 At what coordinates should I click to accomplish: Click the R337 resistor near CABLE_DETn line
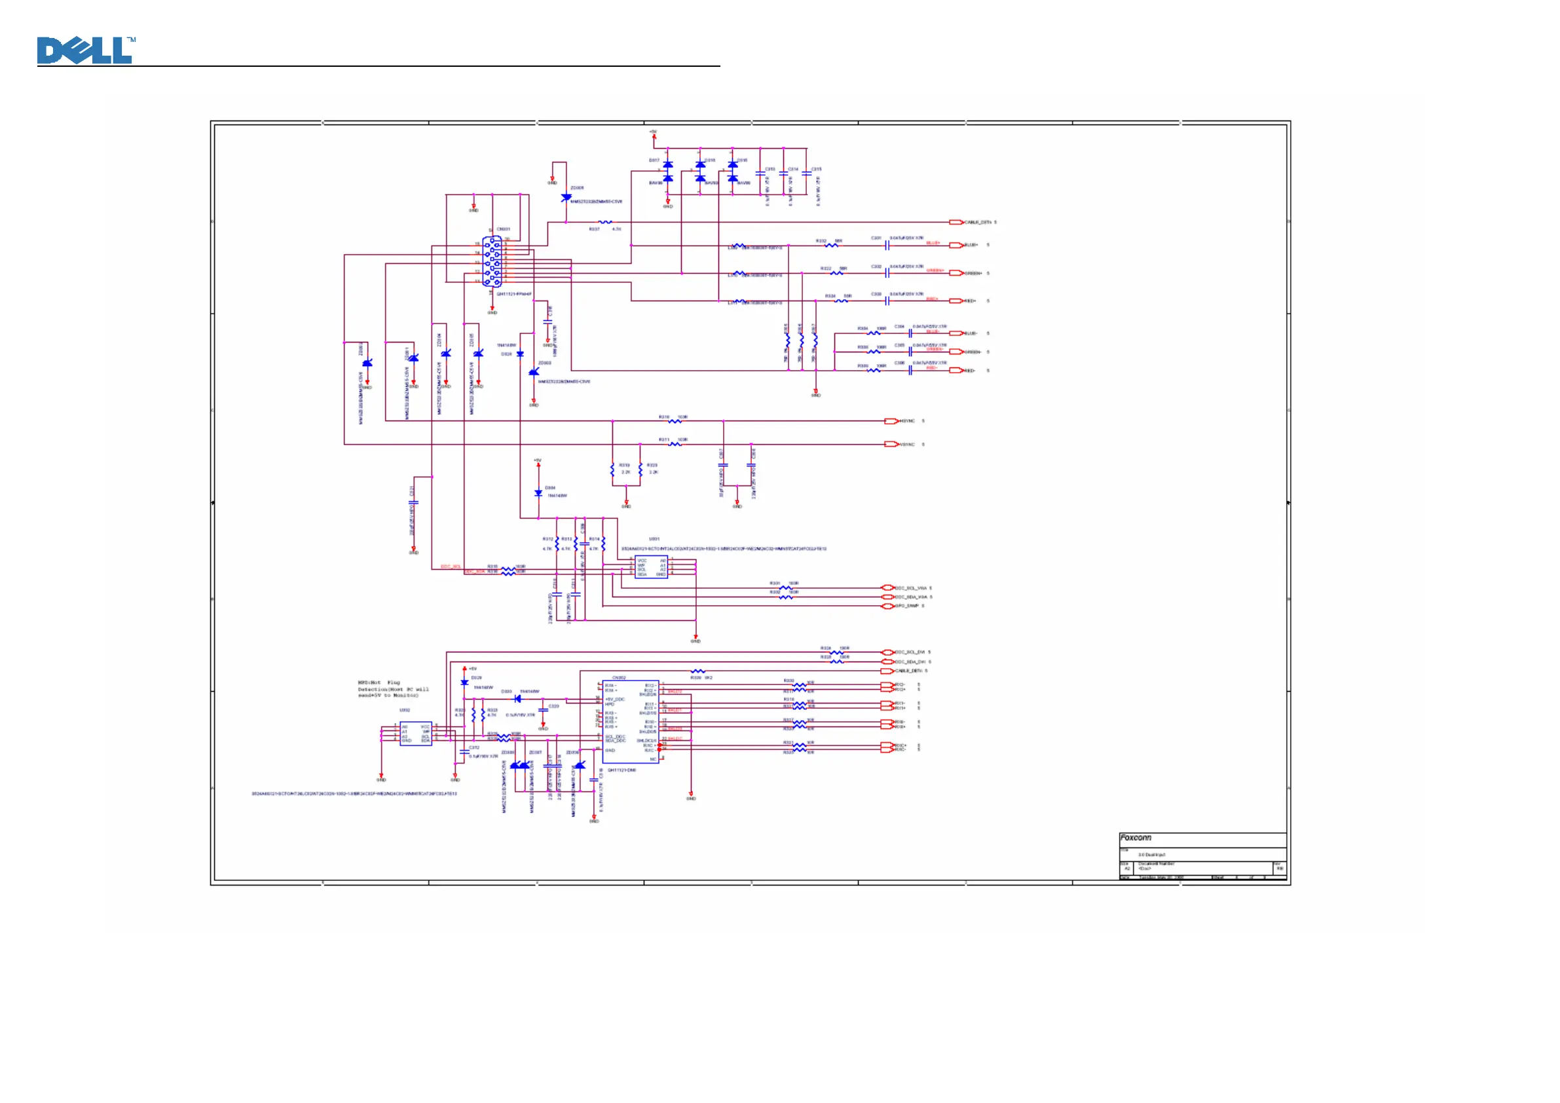(604, 222)
